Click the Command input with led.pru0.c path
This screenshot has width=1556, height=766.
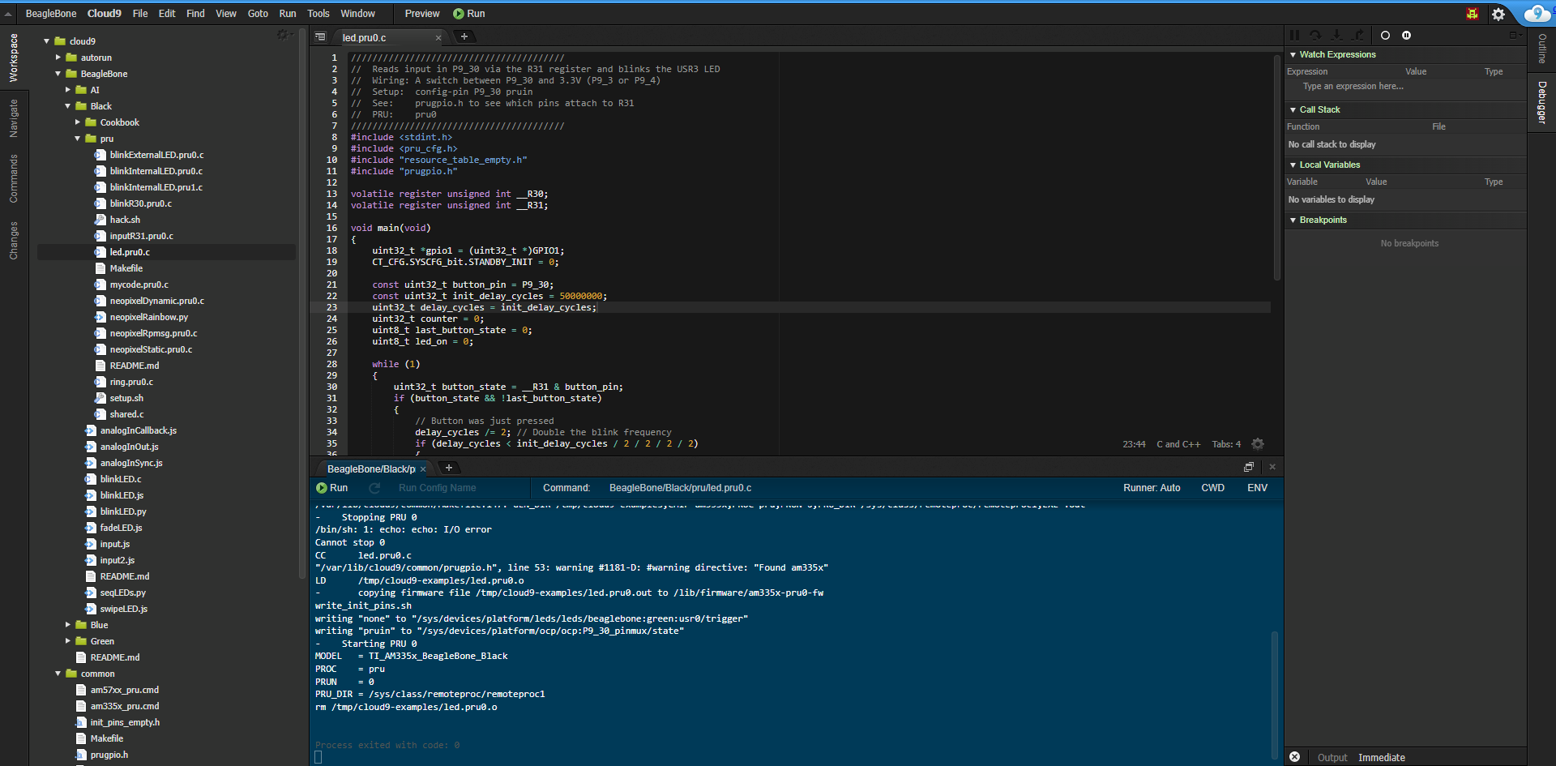pos(855,488)
